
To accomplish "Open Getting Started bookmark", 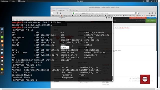I will coord(66,16).
